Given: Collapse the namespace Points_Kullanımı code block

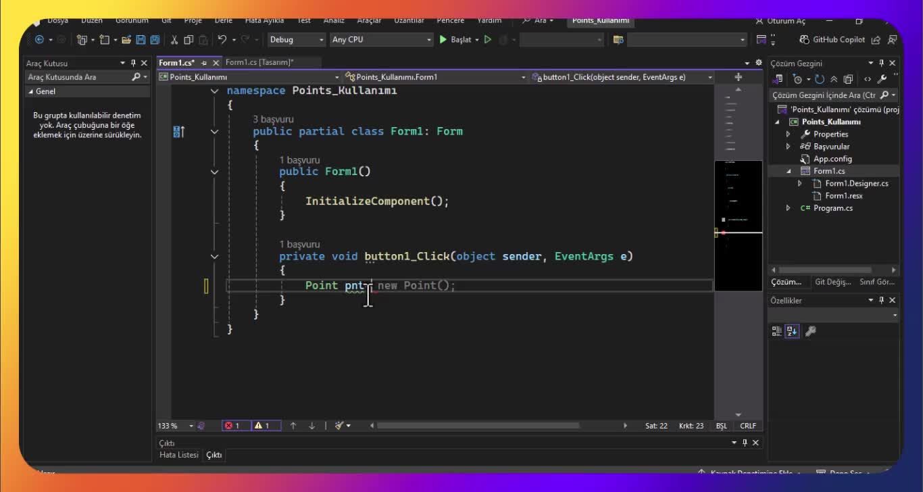Looking at the screenshot, I should [214, 91].
